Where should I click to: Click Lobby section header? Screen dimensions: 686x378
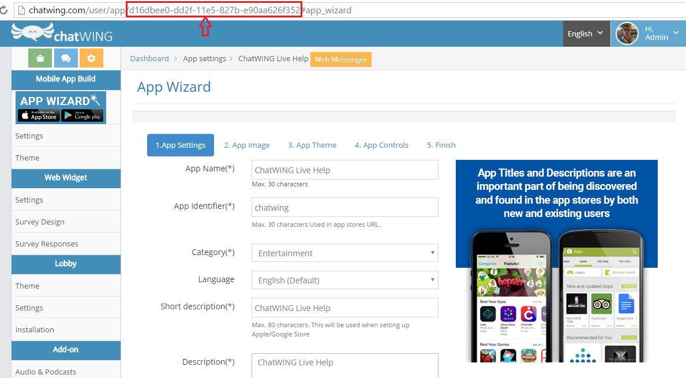[66, 264]
